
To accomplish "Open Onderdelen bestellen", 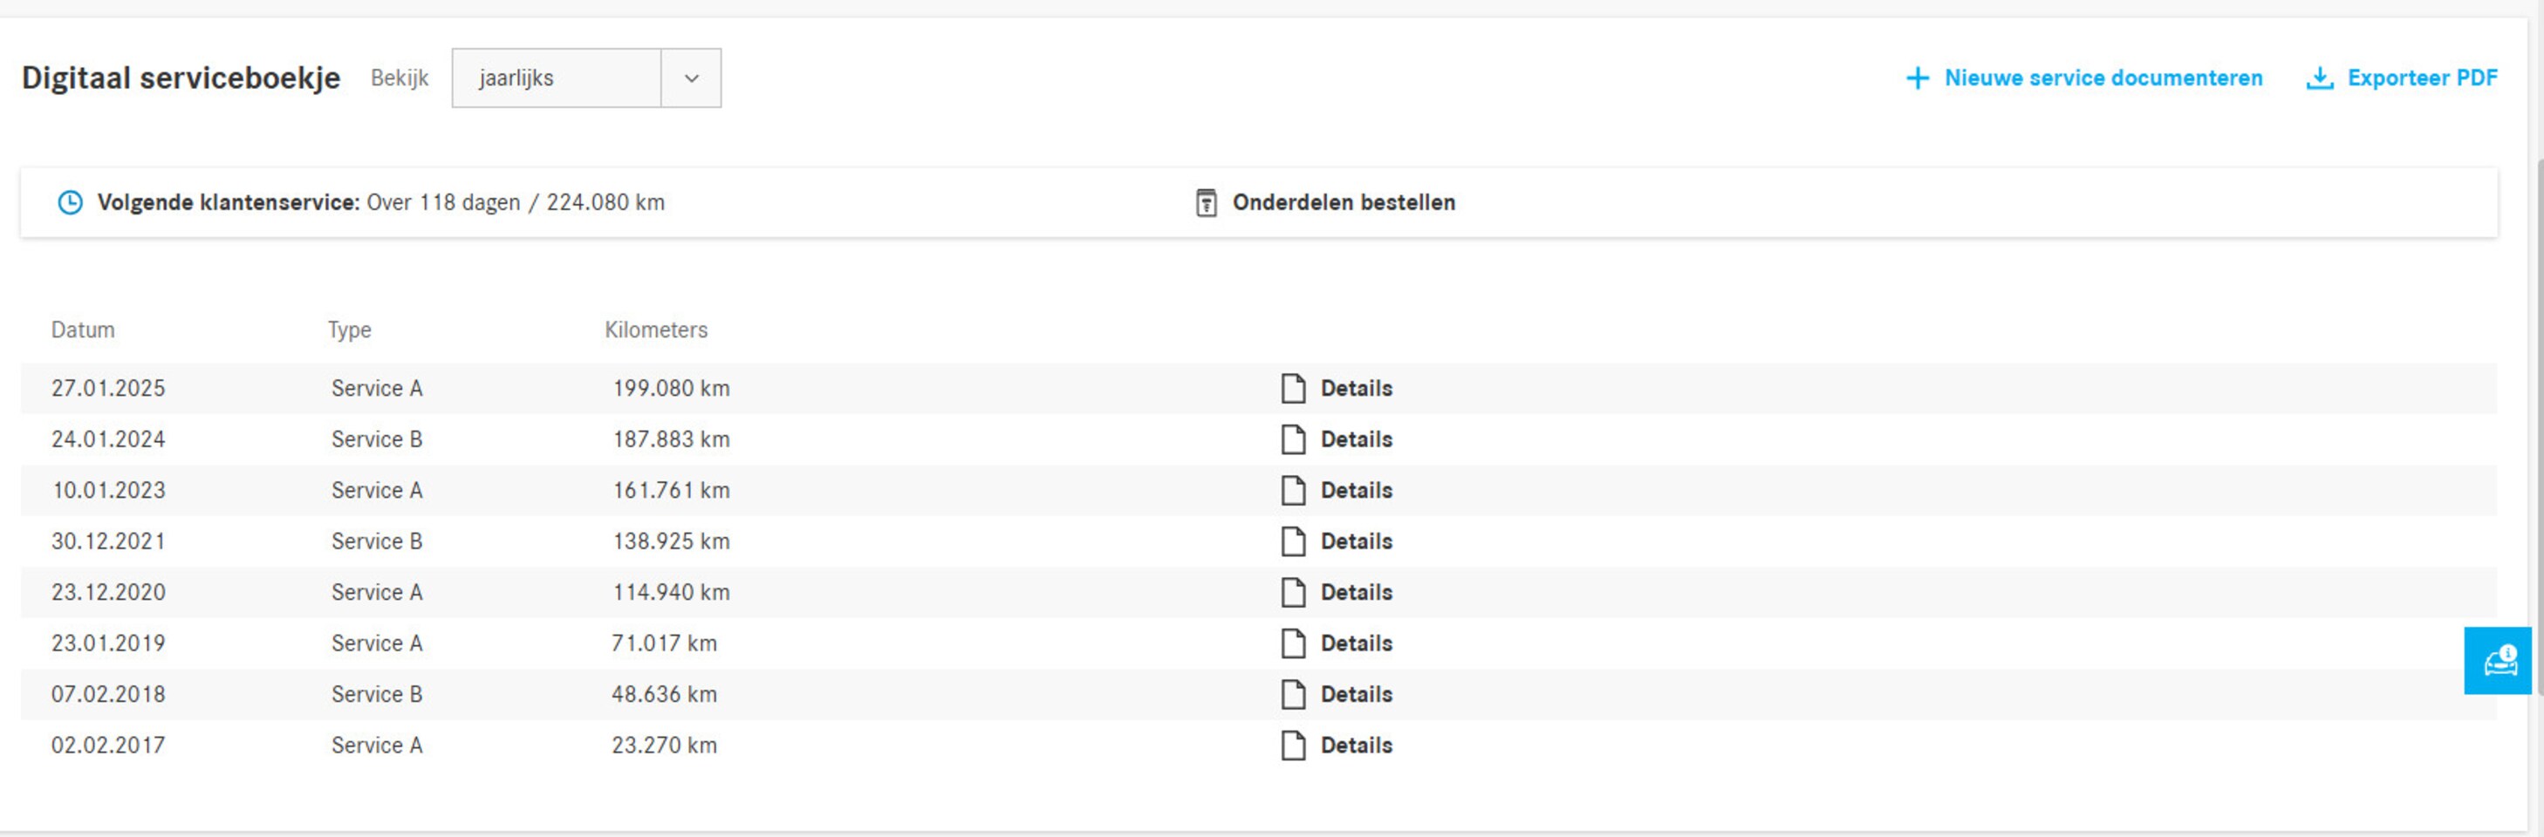I will [x=1344, y=202].
